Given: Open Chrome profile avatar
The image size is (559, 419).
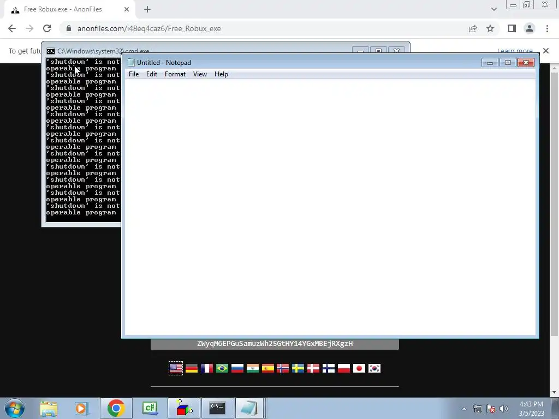Looking at the screenshot, I should click(x=530, y=28).
